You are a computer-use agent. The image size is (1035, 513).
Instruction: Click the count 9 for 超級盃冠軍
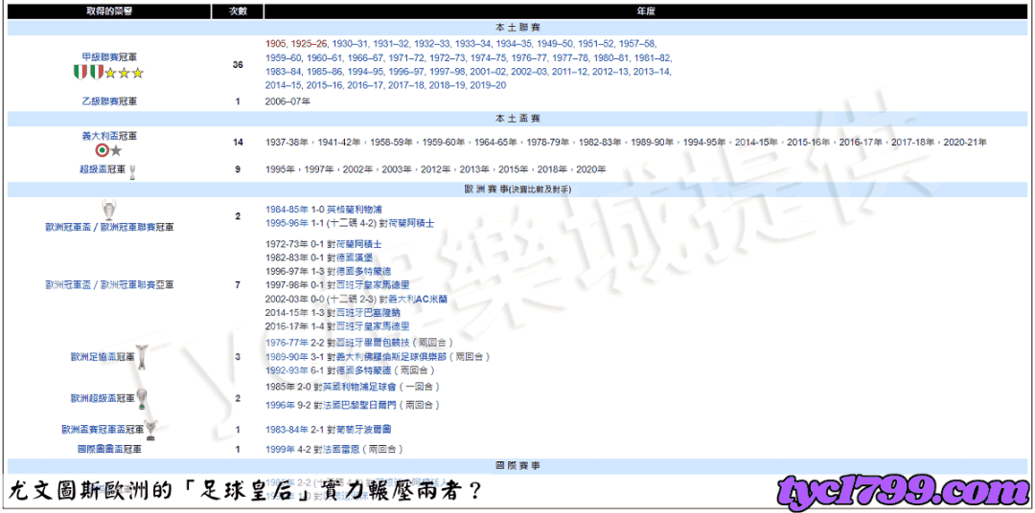pyautogui.click(x=238, y=169)
